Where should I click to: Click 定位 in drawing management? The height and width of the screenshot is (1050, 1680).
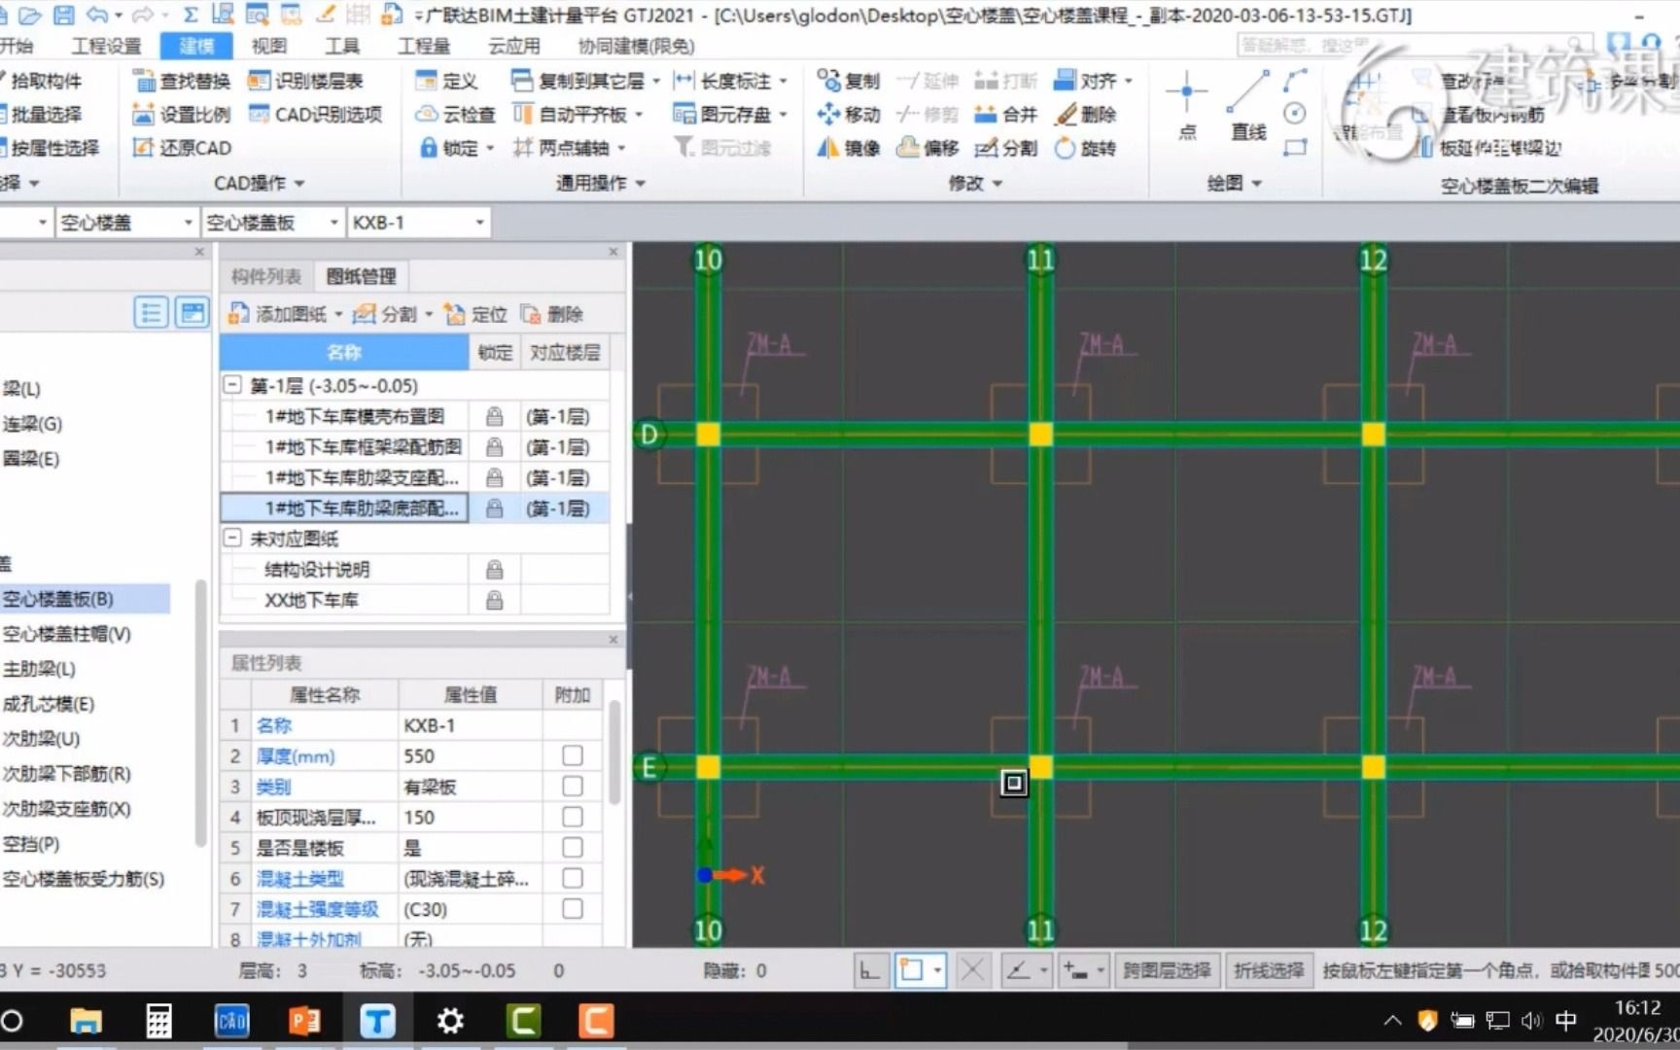[476, 314]
